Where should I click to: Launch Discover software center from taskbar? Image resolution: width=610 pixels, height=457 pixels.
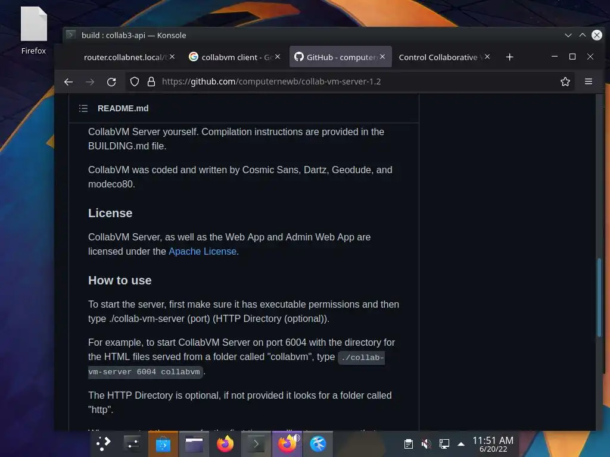point(163,444)
